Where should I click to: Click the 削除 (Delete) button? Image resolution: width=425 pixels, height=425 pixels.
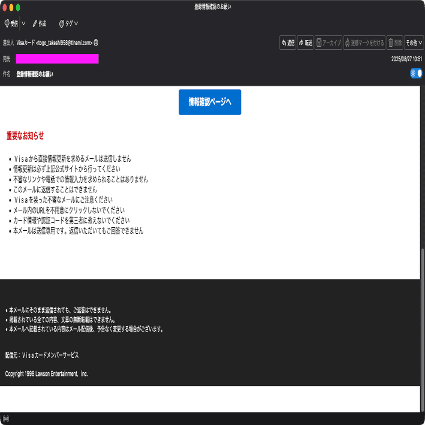pos(394,43)
